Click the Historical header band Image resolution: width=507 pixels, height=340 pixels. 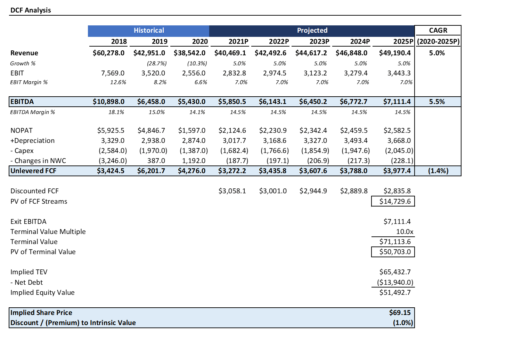(149, 30)
